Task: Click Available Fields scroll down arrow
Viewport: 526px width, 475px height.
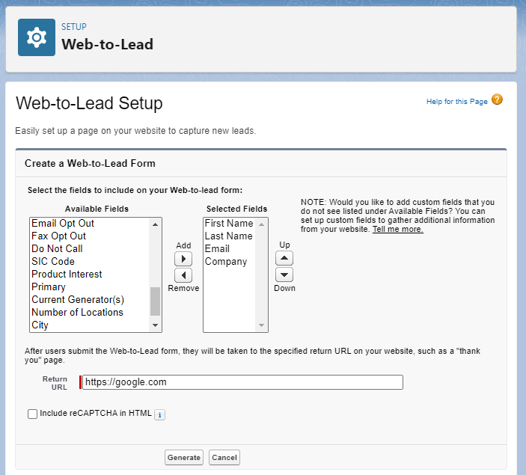Action: click(x=155, y=325)
